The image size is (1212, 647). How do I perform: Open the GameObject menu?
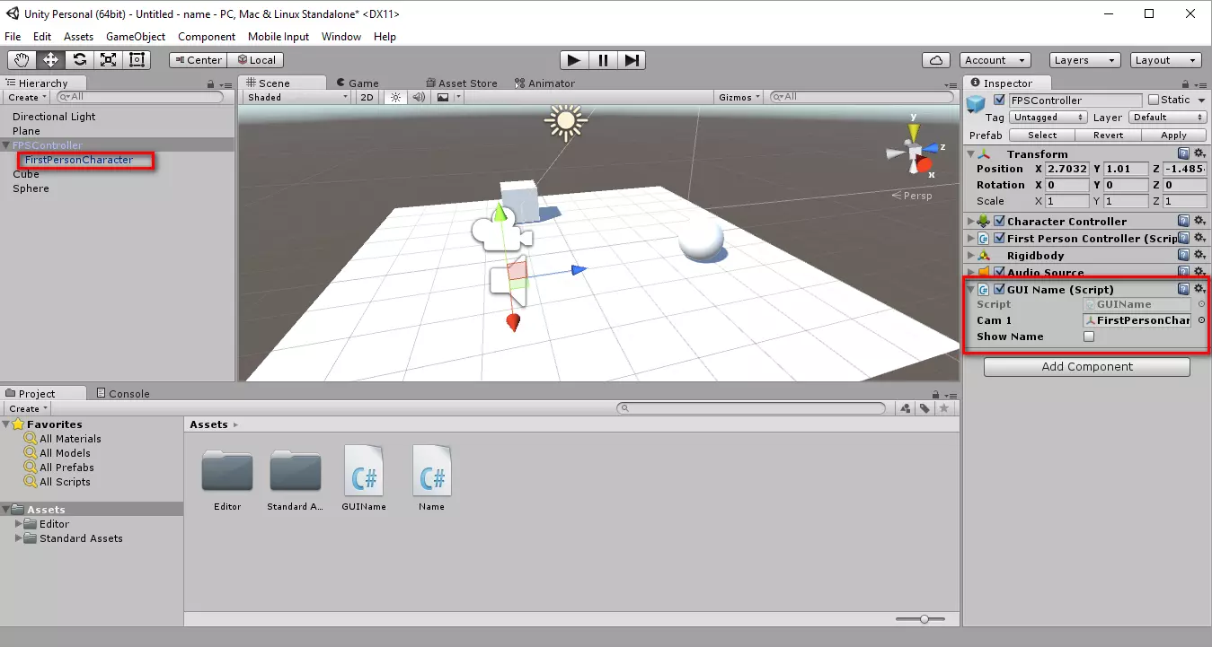coord(136,37)
